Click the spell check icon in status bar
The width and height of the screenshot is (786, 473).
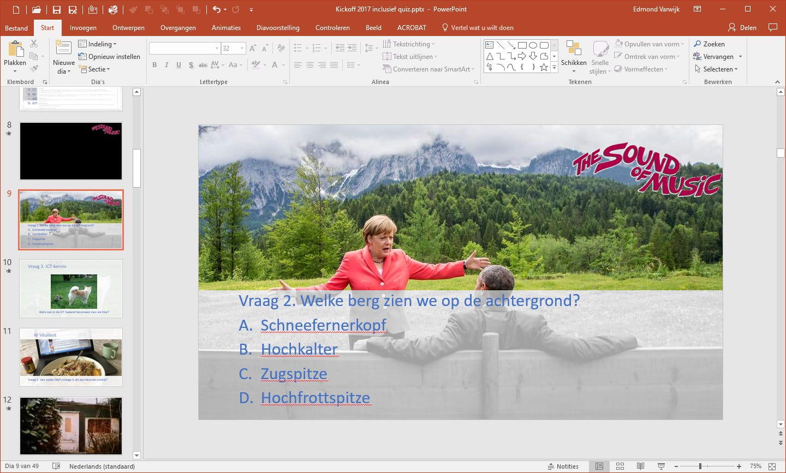[56, 466]
